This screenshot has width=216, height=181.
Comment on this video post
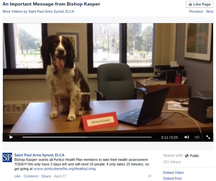(x=31, y=176)
